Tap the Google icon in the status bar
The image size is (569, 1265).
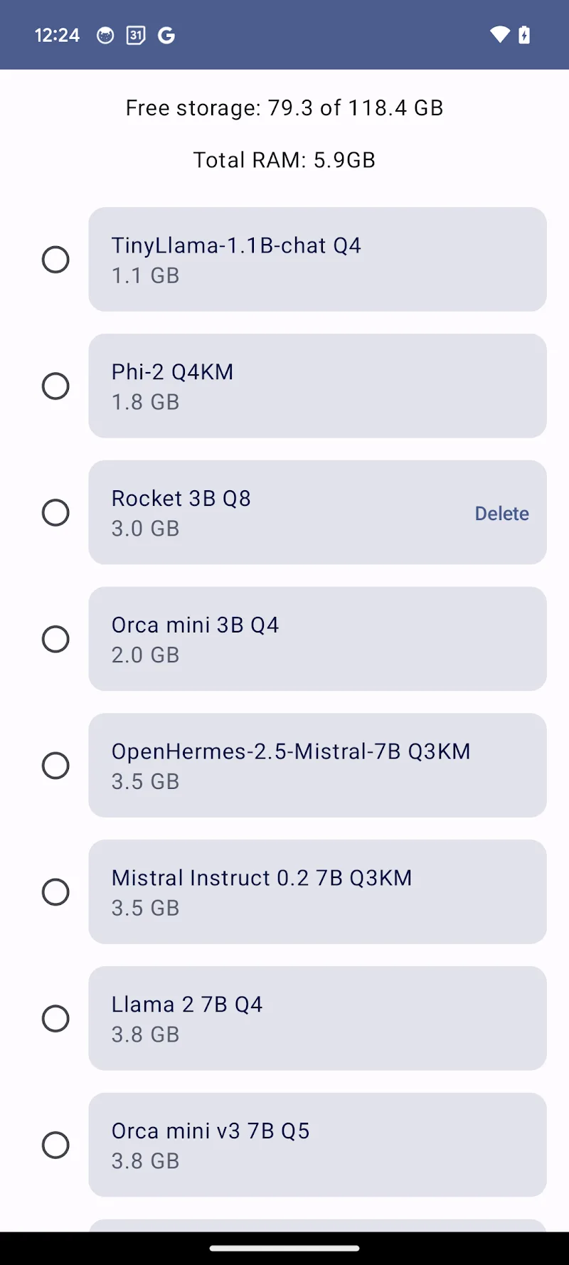click(x=166, y=36)
